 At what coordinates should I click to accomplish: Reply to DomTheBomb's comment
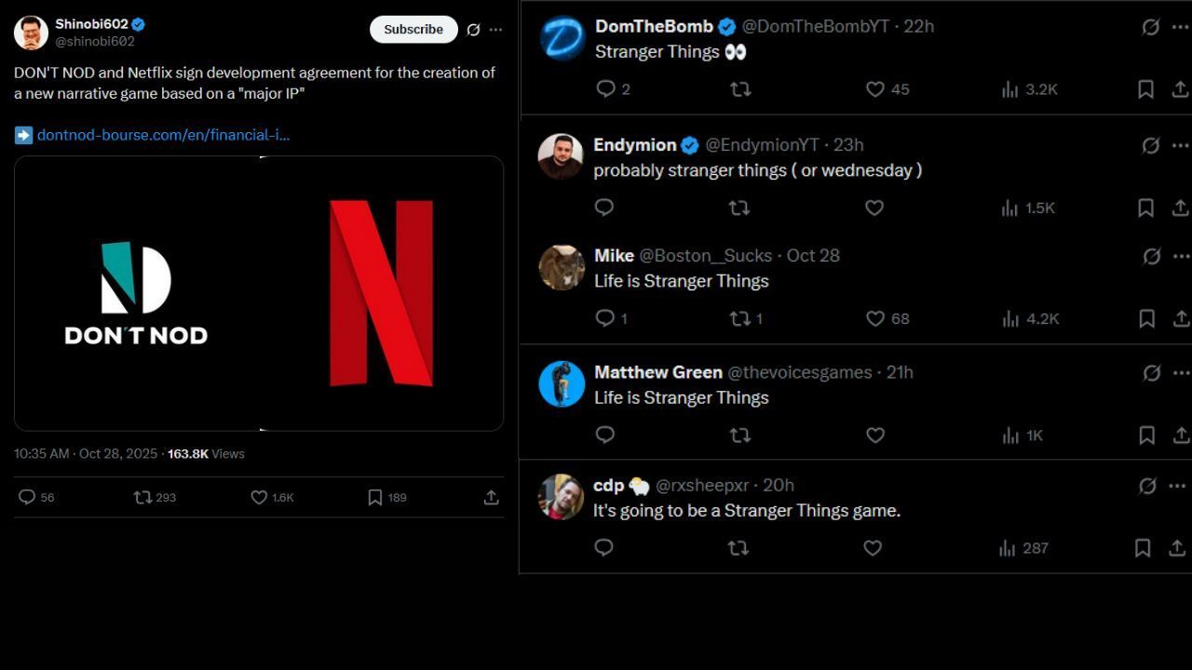point(606,89)
